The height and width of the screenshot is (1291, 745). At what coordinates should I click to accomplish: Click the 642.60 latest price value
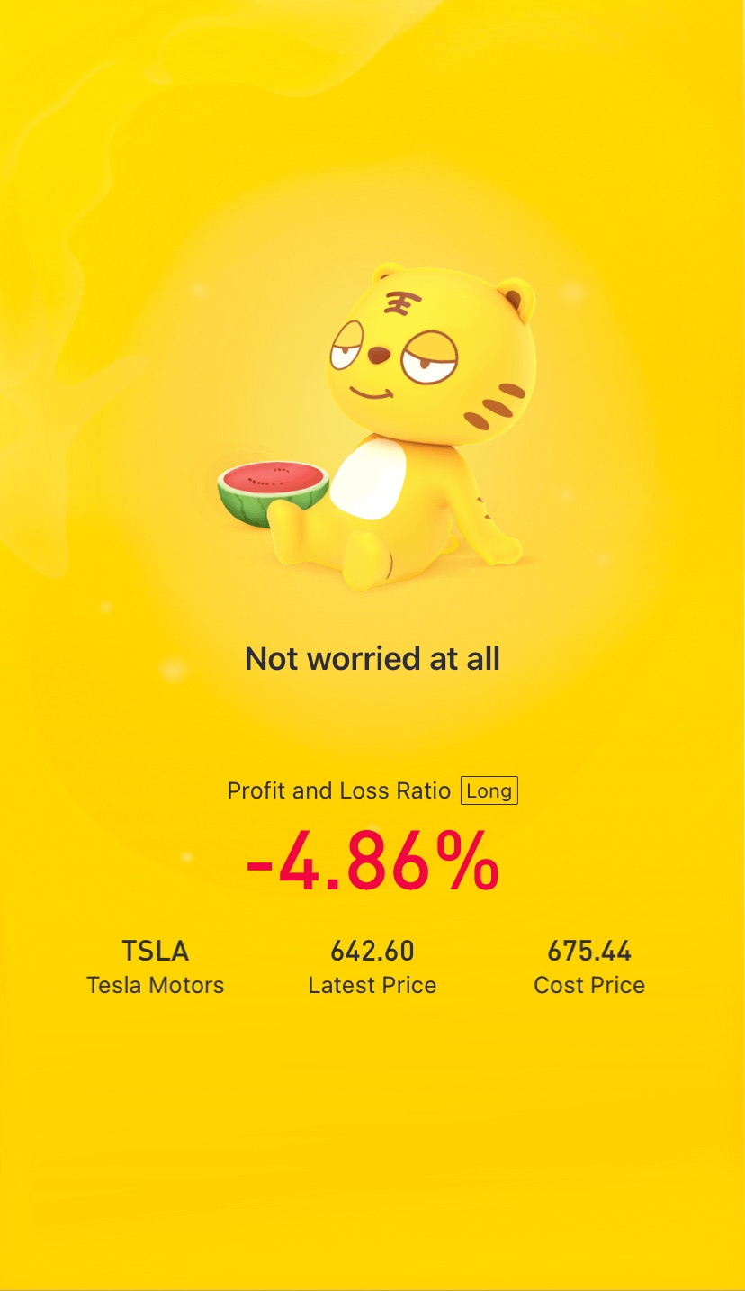pos(372,951)
